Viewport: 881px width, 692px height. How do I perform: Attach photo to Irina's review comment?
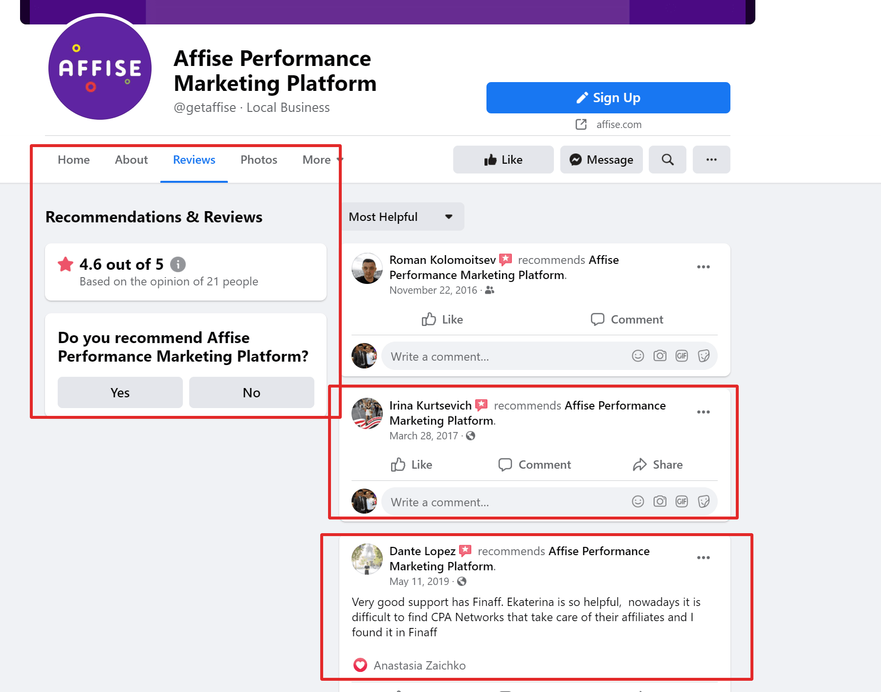tap(660, 501)
